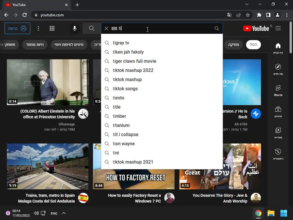Bookmark this page with the star icon
Image resolution: width=293 pixels, height=220 pixels.
pyautogui.click(x=248, y=15)
